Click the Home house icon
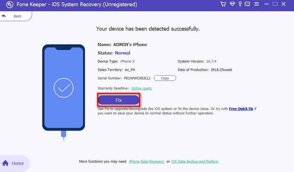 pyautogui.click(x=6, y=163)
